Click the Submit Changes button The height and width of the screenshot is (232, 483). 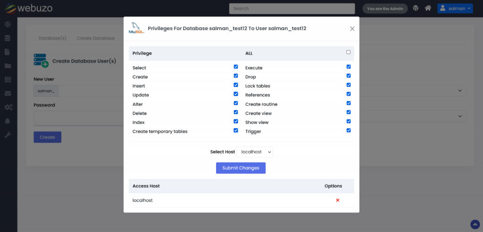241,168
